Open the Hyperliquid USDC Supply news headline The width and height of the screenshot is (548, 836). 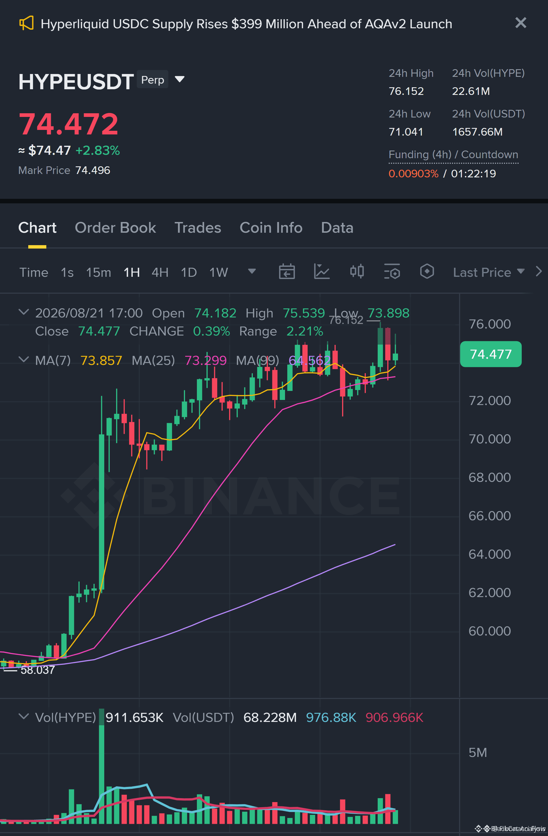point(246,24)
